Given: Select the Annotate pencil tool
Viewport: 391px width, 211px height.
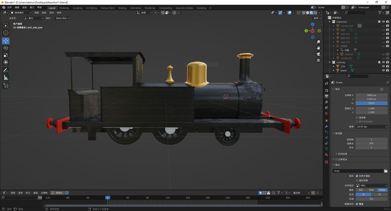Looking at the screenshot, I should pyautogui.click(x=6, y=71).
